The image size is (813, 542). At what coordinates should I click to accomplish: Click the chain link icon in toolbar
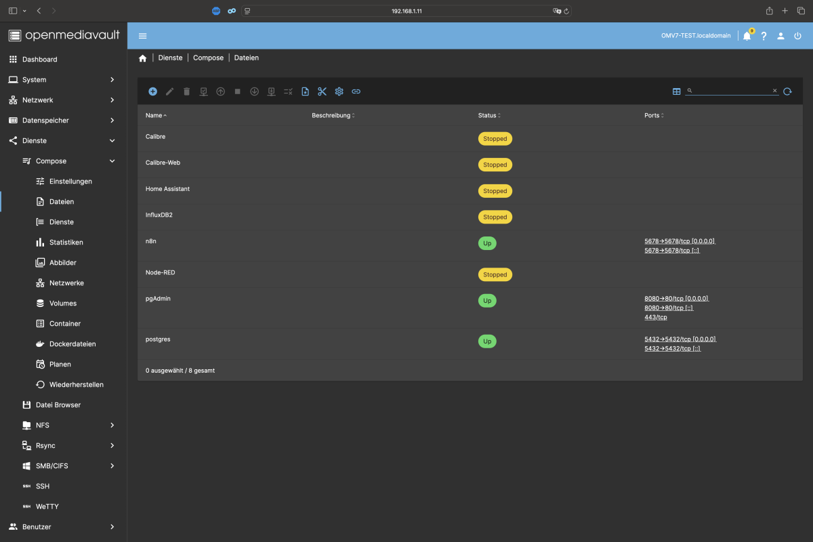tap(356, 91)
